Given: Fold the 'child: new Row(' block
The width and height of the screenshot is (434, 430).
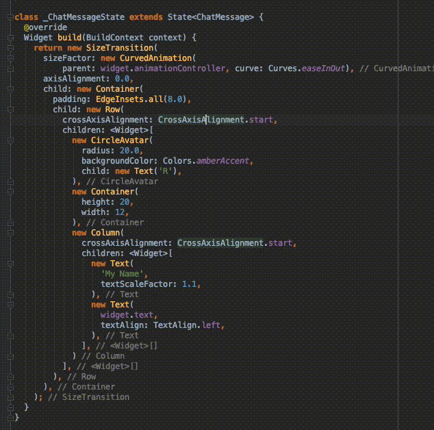Looking at the screenshot, I should 10,110.
